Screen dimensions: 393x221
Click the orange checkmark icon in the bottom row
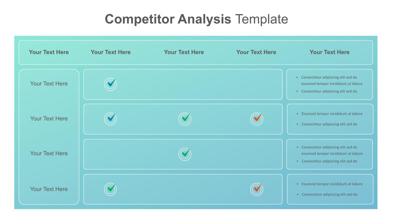pyautogui.click(x=257, y=189)
